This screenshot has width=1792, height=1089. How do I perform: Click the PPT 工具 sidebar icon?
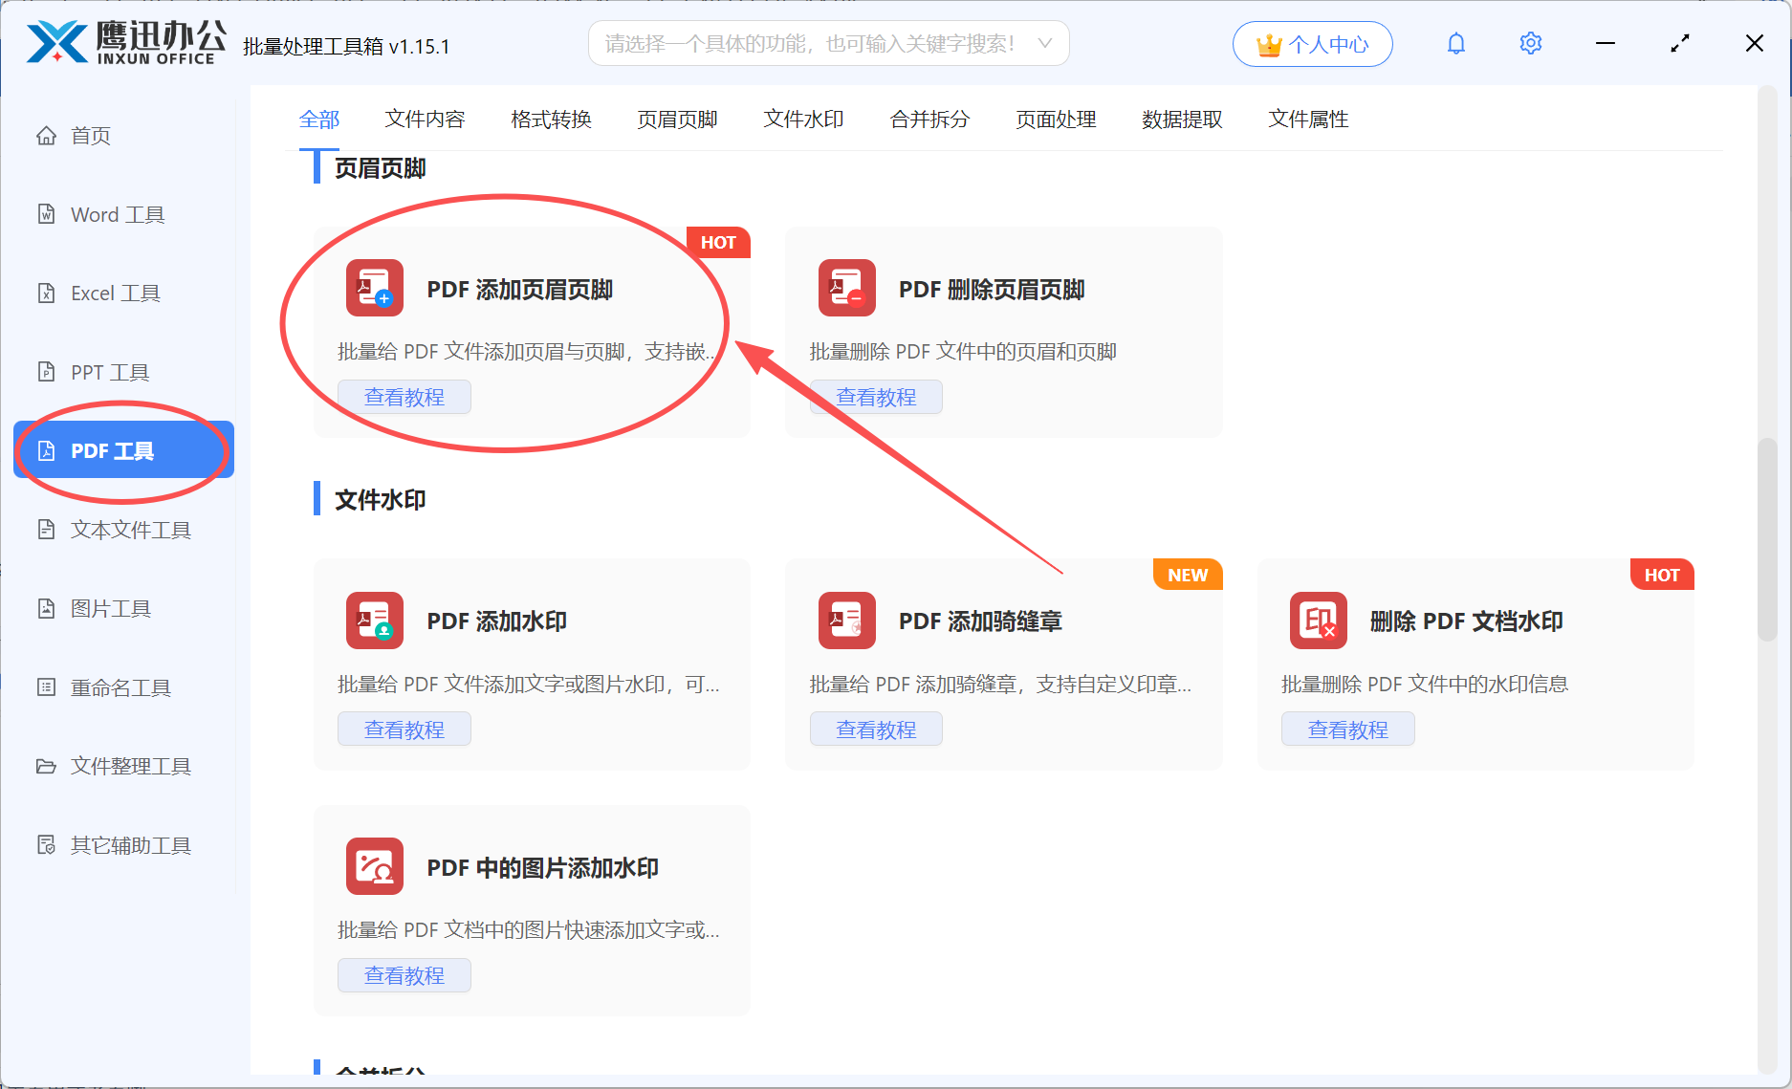pos(46,372)
